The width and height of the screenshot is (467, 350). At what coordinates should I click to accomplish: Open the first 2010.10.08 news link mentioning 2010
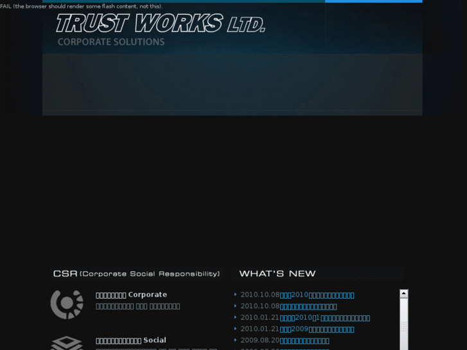tap(317, 295)
